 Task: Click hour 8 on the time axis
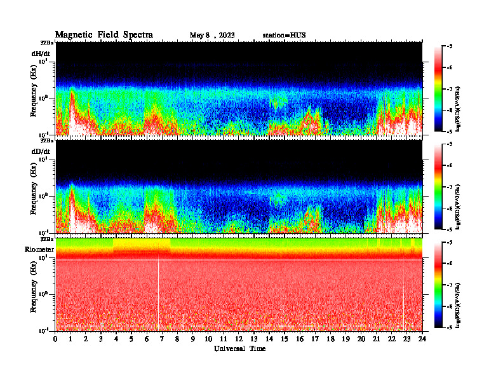177,339
